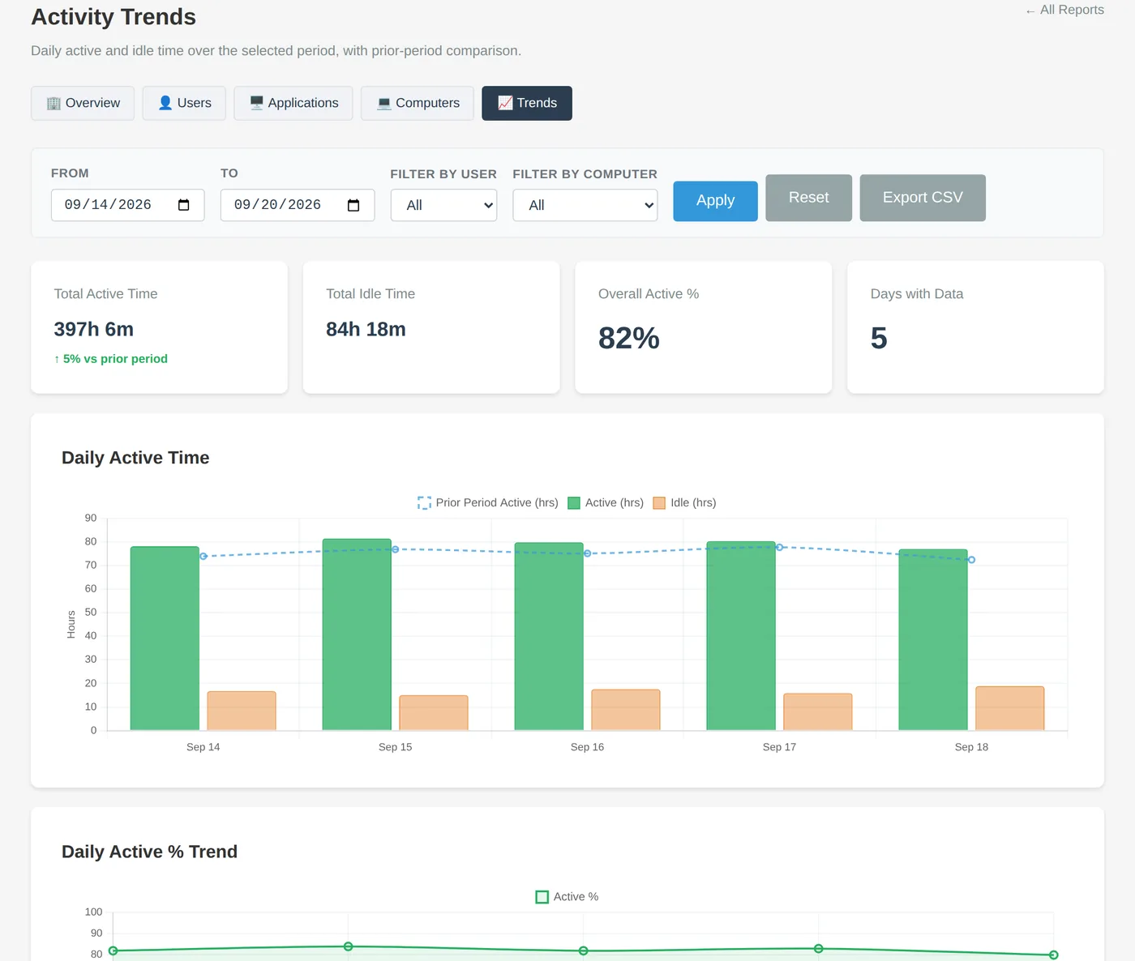Image resolution: width=1135 pixels, height=961 pixels.
Task: Click the Sep 17 green active bar
Action: (x=741, y=636)
